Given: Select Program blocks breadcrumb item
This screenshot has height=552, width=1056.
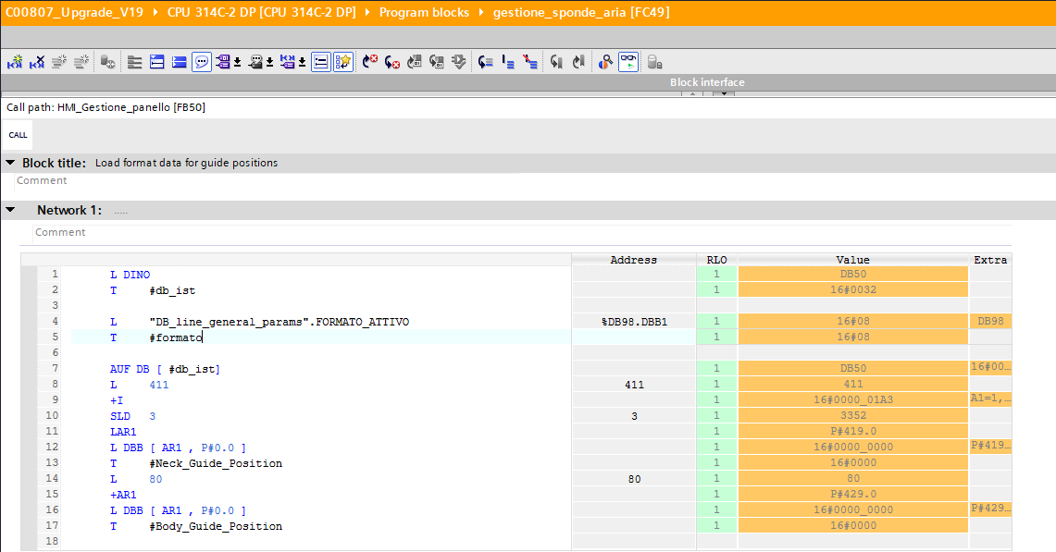Looking at the screenshot, I should [424, 12].
